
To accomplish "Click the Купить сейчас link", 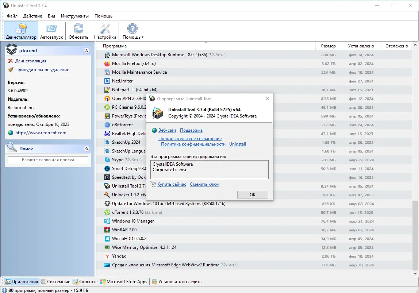I will tap(172, 184).
